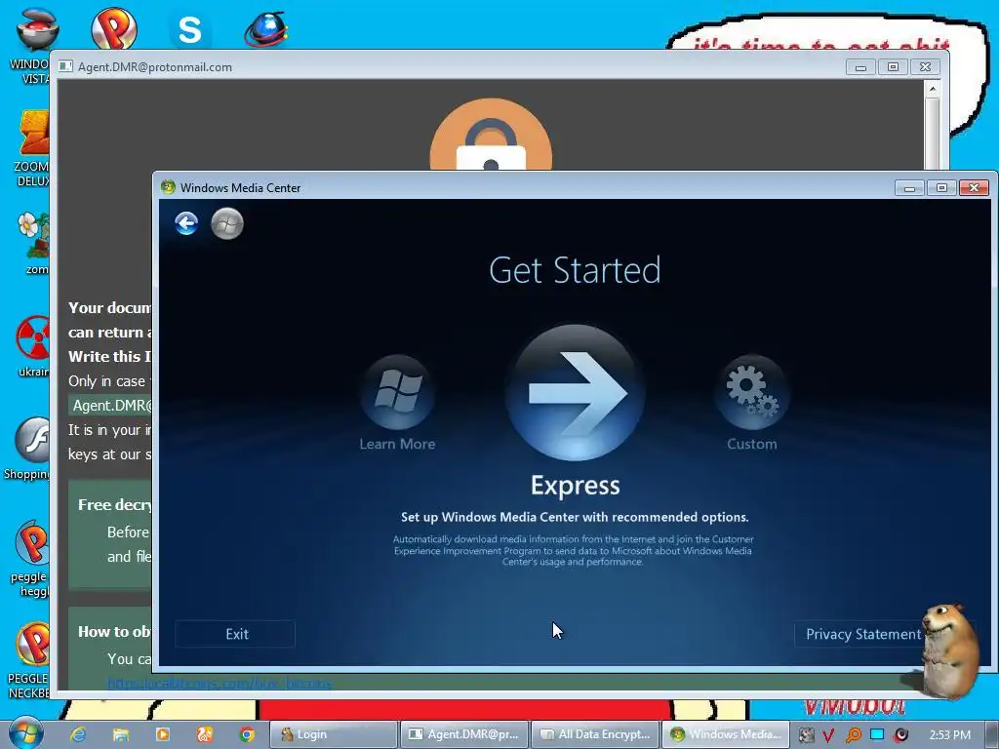Image resolution: width=999 pixels, height=749 pixels.
Task: Click the round speaker-like tray icon
Action: 900,735
